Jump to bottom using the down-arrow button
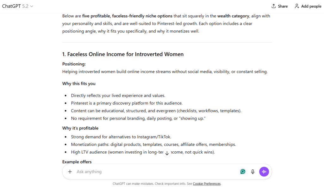The image size is (324, 187). [167, 153]
